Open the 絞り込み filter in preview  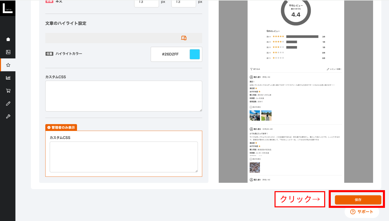point(255,69)
